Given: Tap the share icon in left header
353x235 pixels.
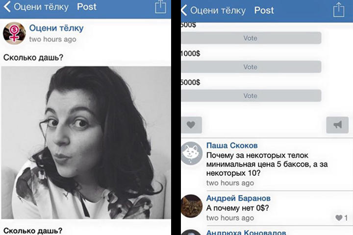Looking at the screenshot, I should (x=160, y=7).
